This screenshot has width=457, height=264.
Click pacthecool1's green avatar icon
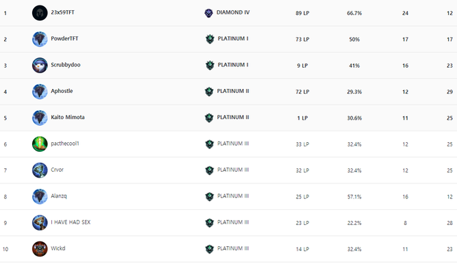click(40, 144)
